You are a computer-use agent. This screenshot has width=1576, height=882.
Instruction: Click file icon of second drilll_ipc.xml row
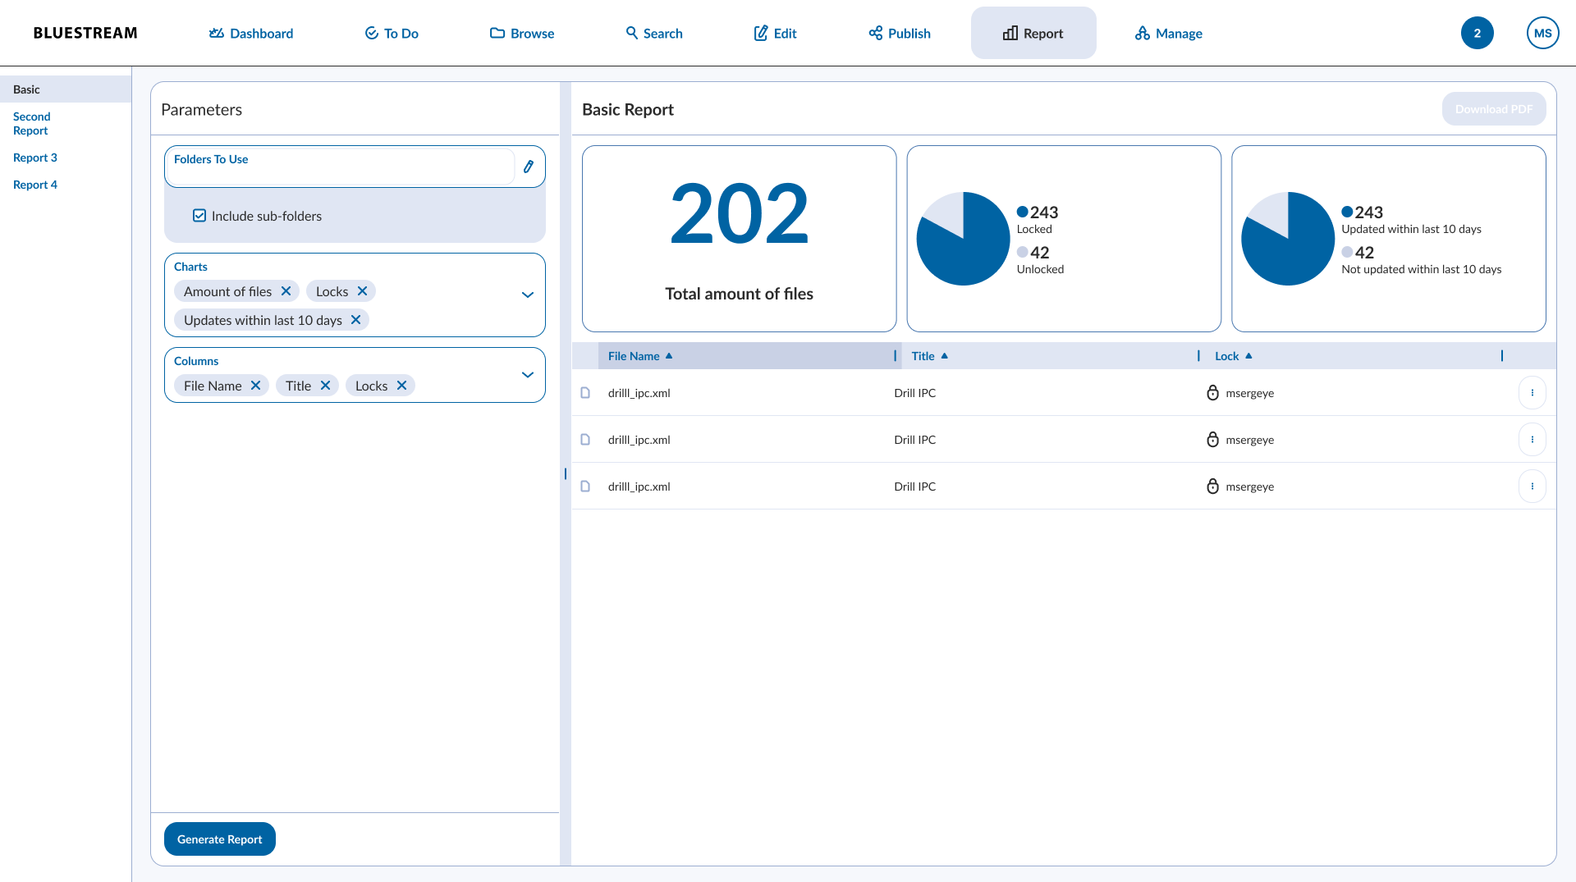(x=585, y=440)
